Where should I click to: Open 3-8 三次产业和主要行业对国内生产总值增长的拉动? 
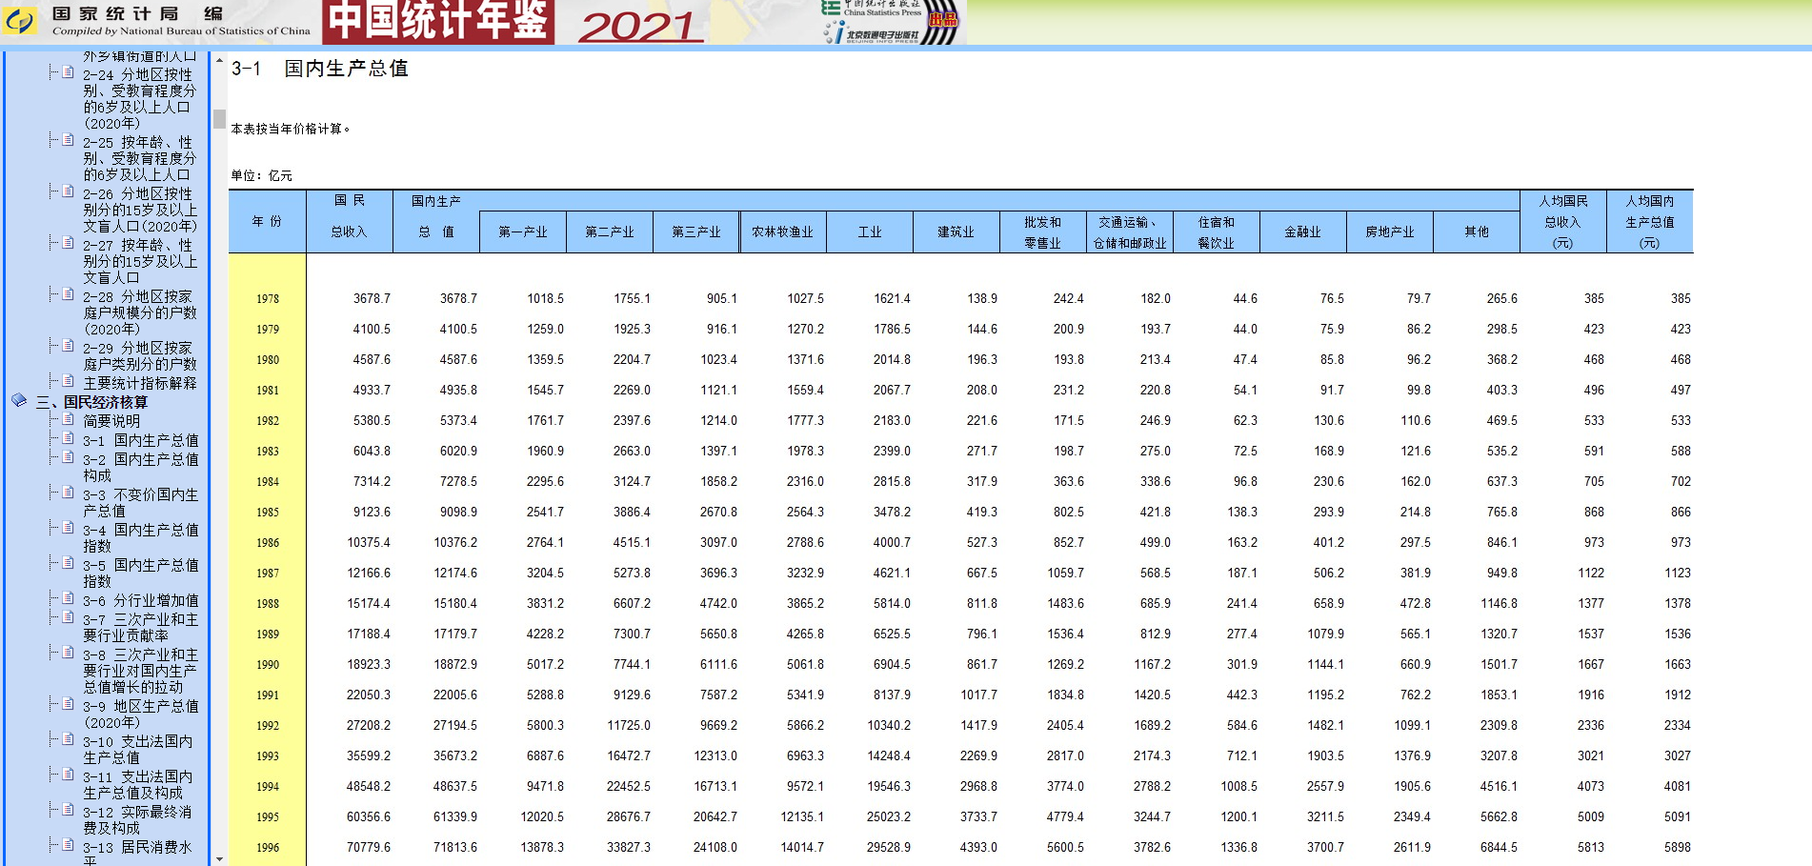tap(140, 671)
